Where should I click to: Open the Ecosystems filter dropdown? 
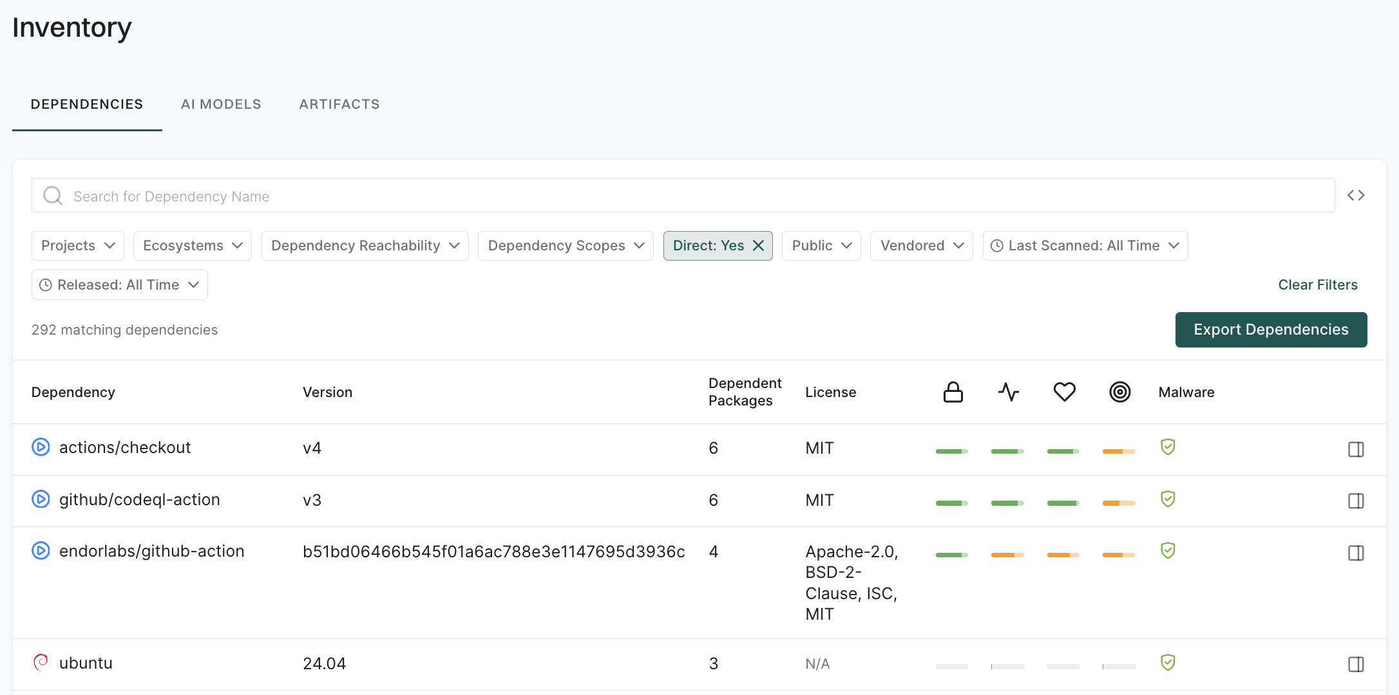click(192, 246)
